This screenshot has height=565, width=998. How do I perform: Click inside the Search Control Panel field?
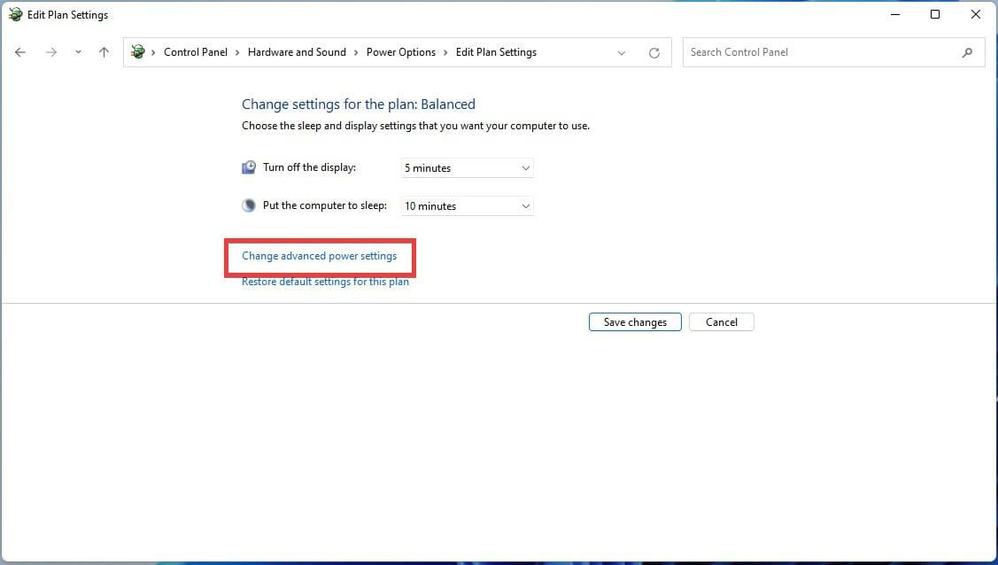point(797,52)
